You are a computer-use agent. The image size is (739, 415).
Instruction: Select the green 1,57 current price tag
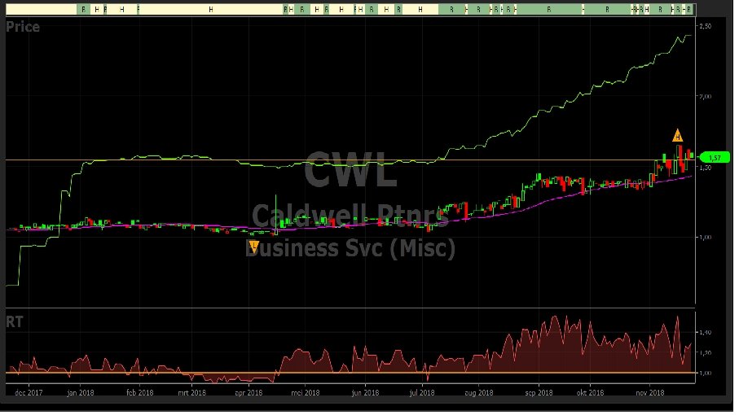pyautogui.click(x=715, y=158)
